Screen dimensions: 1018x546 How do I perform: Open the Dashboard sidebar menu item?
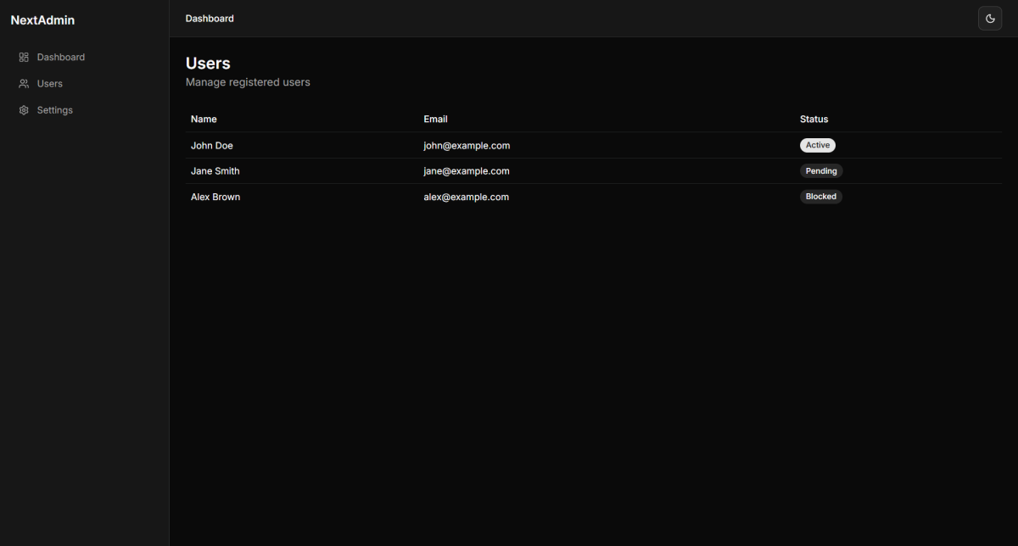click(x=60, y=58)
